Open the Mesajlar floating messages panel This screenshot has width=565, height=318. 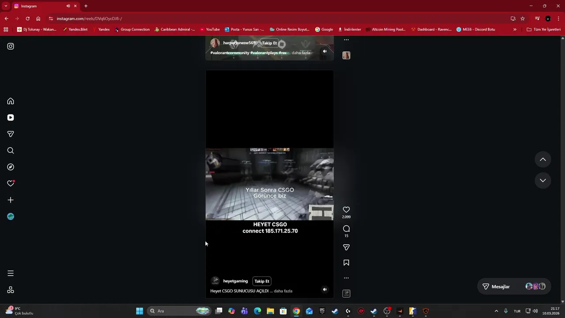[514, 287]
